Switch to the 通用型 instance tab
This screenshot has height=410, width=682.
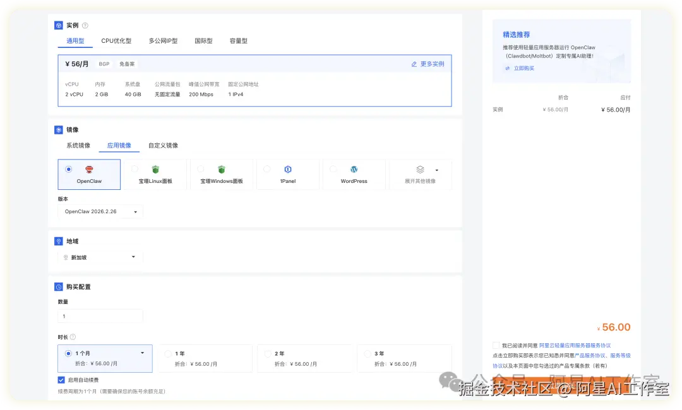[x=75, y=41]
